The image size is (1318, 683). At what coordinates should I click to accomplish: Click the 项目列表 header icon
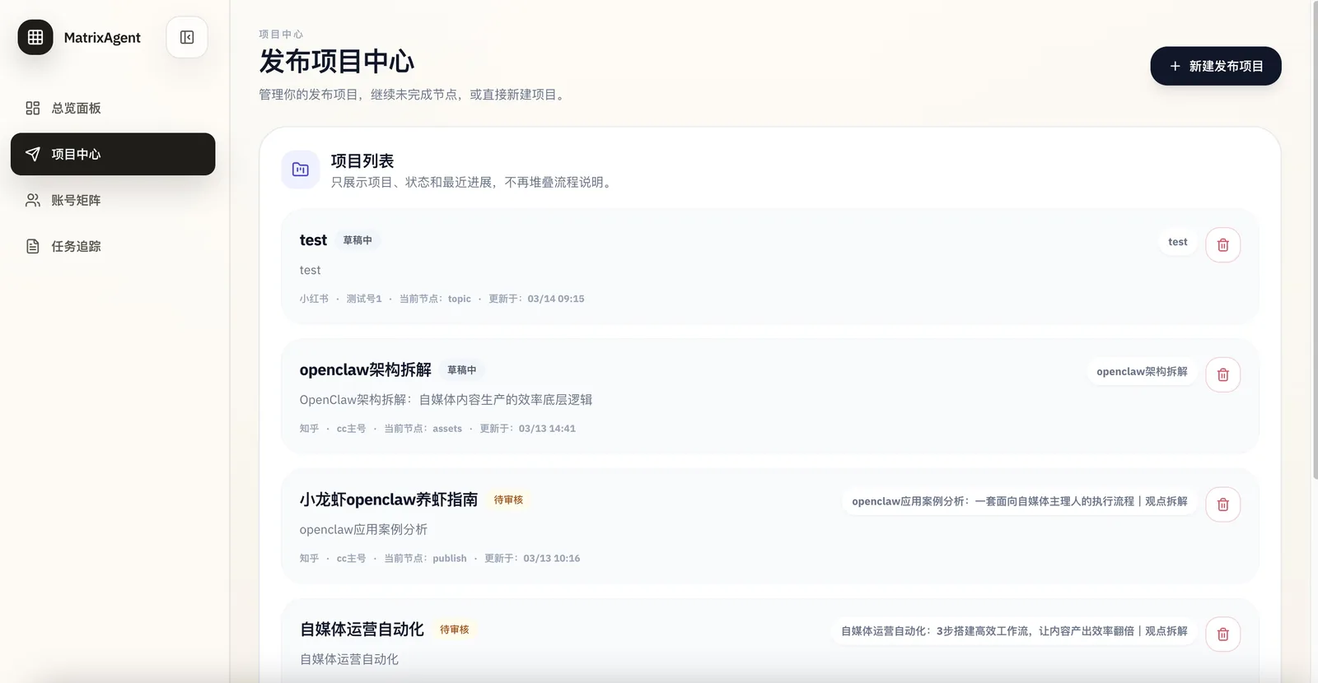[x=301, y=170]
